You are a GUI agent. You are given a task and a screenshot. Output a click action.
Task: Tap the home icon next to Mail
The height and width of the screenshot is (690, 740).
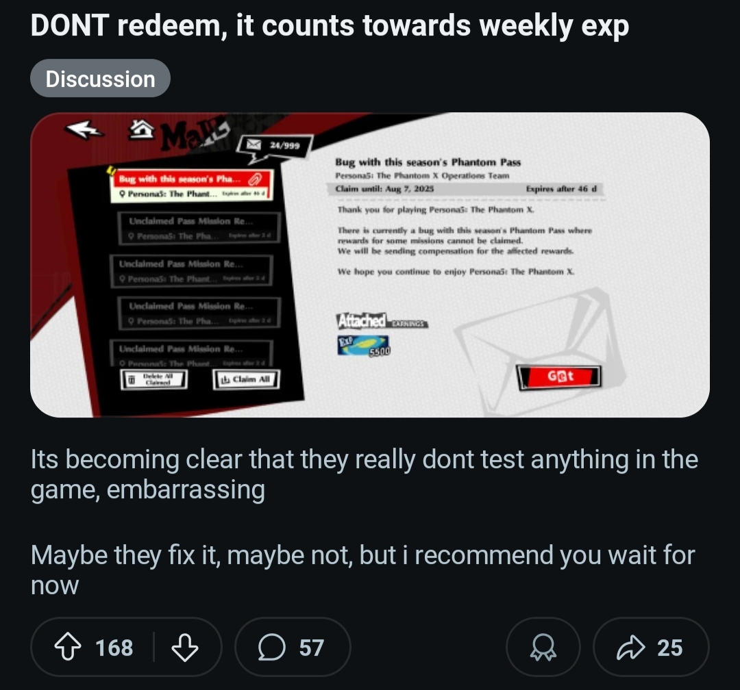pyautogui.click(x=142, y=129)
